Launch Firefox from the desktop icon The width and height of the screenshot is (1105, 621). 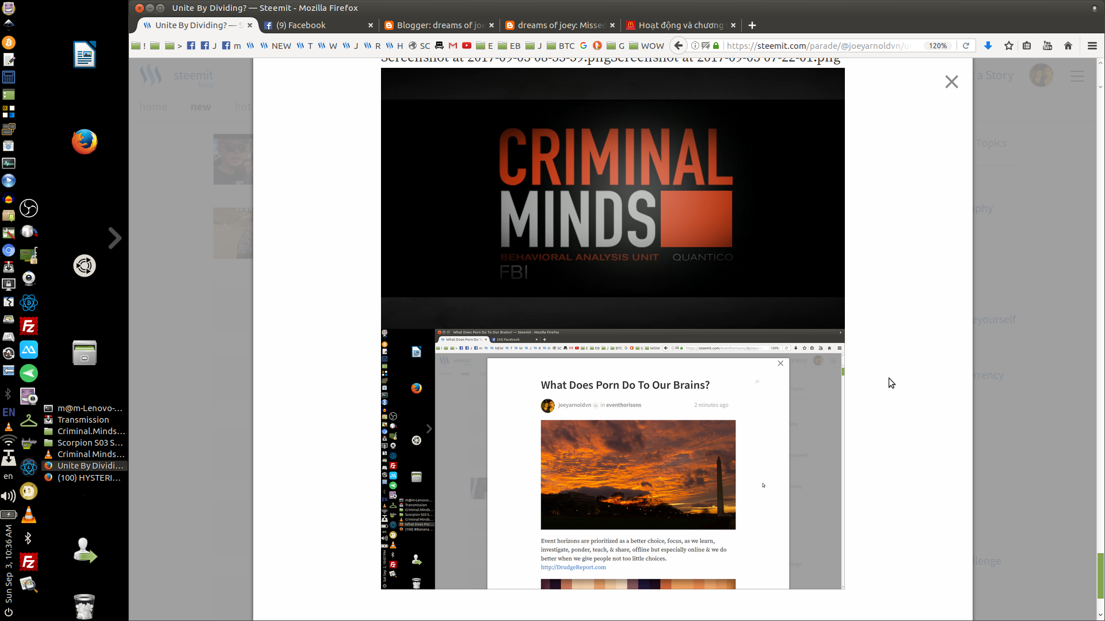tap(85, 142)
